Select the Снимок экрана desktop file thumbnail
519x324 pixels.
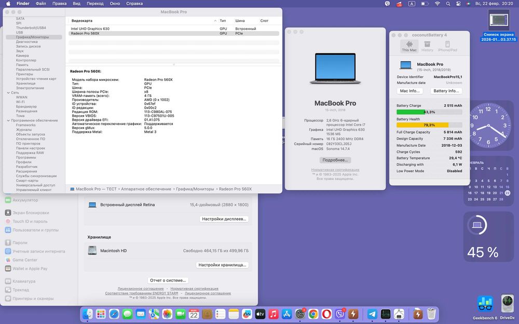[x=498, y=21]
